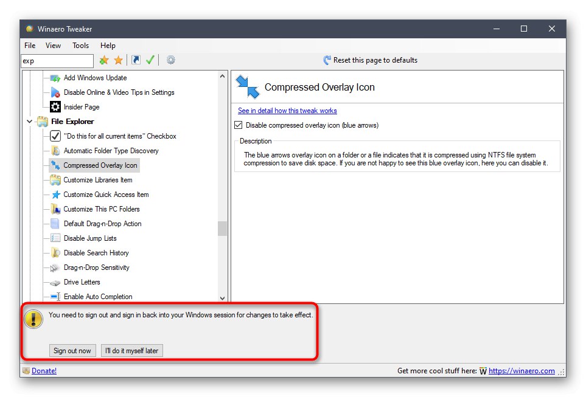Select Default Drag-n-Drop Action entry

[x=102, y=224]
